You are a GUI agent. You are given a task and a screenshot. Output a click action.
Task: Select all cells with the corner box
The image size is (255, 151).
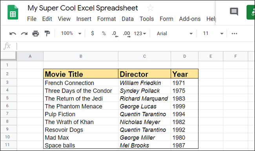coord(9,56)
